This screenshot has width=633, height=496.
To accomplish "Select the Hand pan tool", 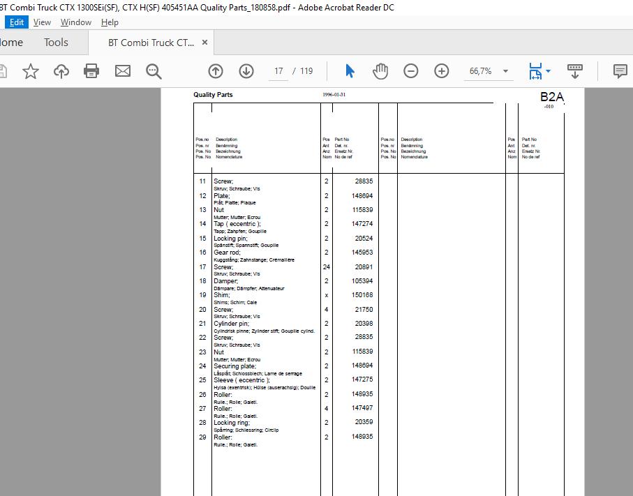I will coord(380,71).
